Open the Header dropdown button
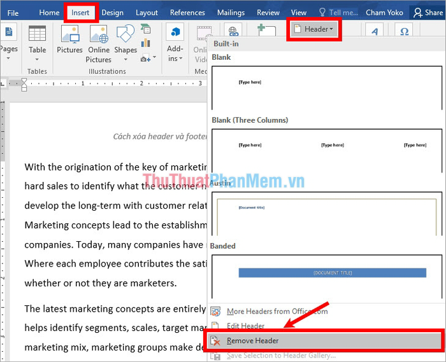 click(x=313, y=29)
